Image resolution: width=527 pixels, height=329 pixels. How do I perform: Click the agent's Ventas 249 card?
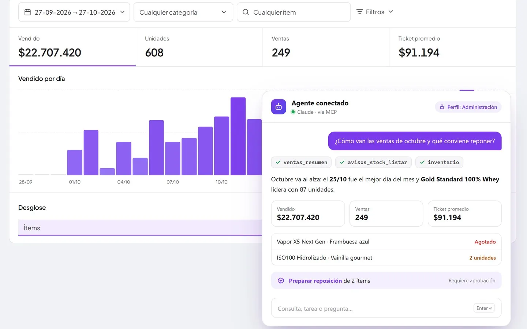[x=386, y=213]
